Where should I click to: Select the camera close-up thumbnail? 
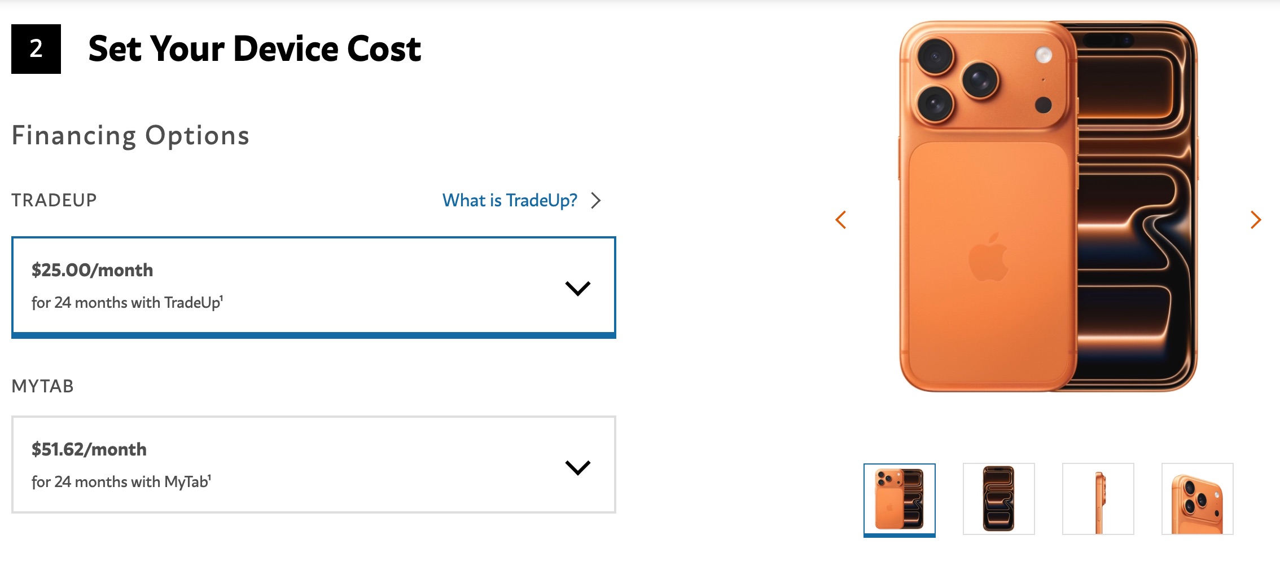(1198, 498)
